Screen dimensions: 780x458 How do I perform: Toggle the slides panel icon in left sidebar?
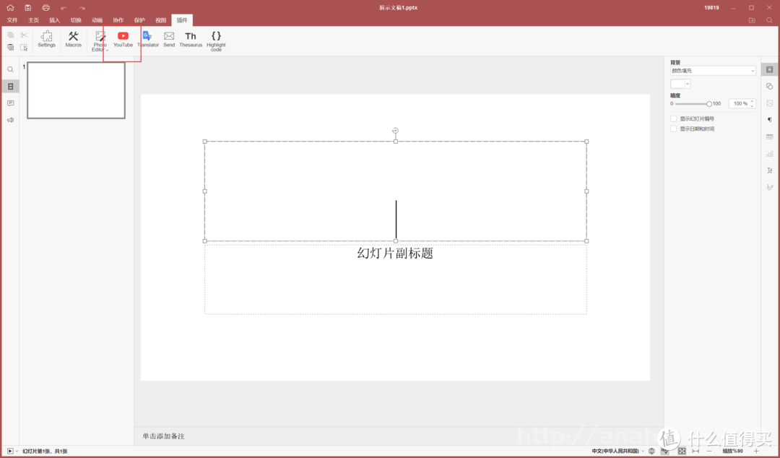tap(10, 87)
